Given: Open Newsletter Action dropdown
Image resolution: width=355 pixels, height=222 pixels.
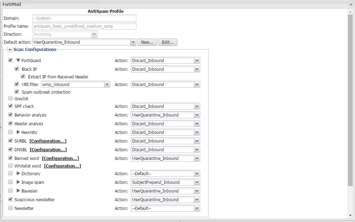Looking at the screenshot, I should [x=197, y=208].
